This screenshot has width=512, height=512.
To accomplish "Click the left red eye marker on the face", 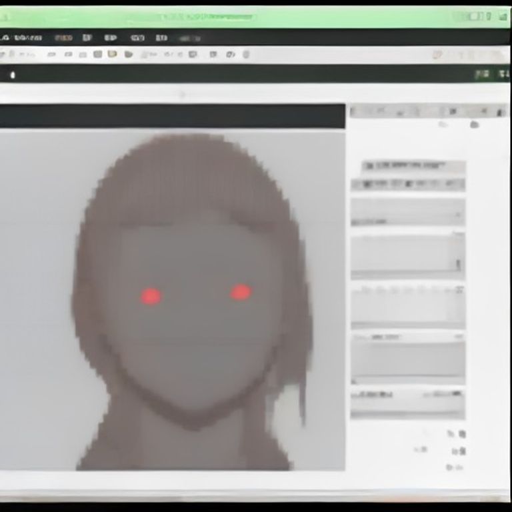I will click(151, 296).
